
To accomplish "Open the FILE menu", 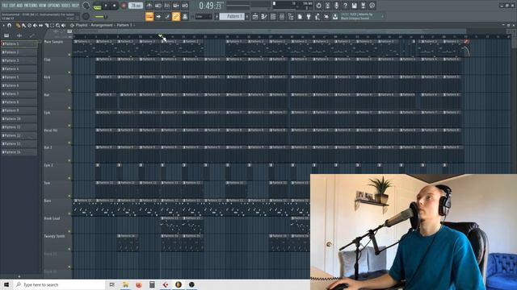I will coord(5,6).
